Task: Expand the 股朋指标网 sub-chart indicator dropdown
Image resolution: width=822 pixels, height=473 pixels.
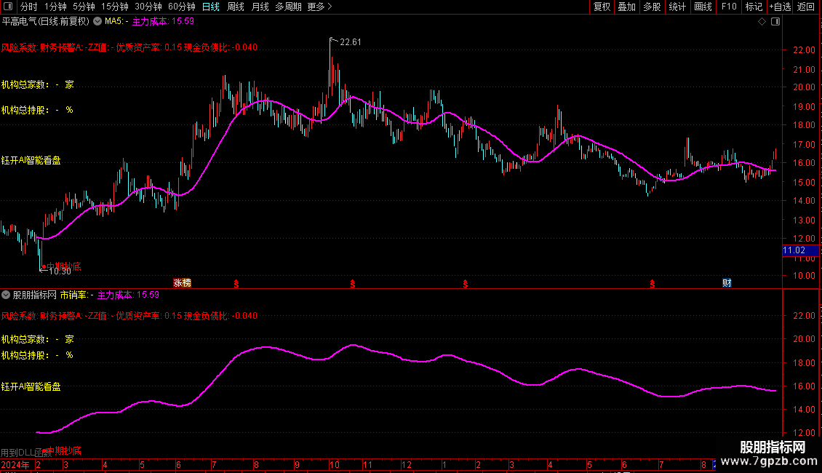Action: coord(7,295)
